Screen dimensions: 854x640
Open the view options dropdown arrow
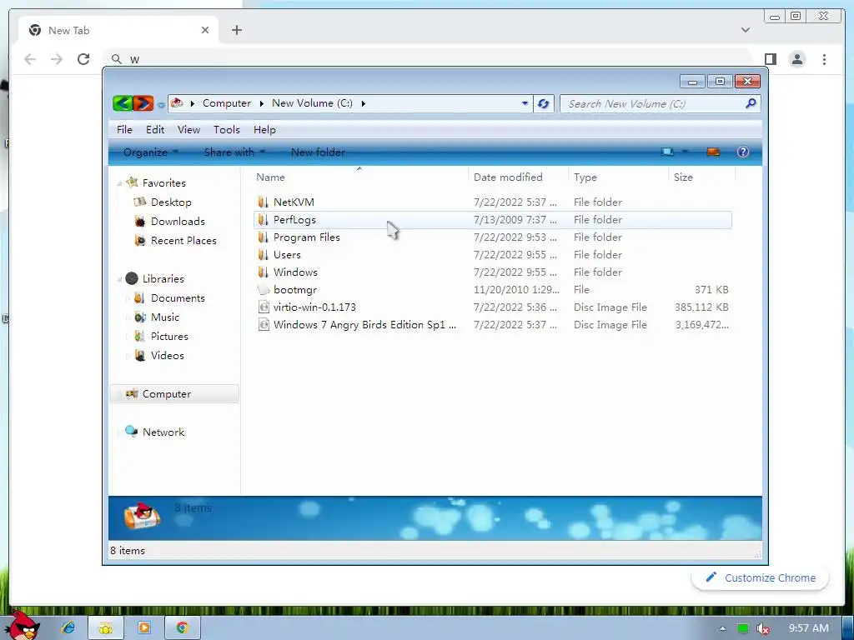click(686, 152)
